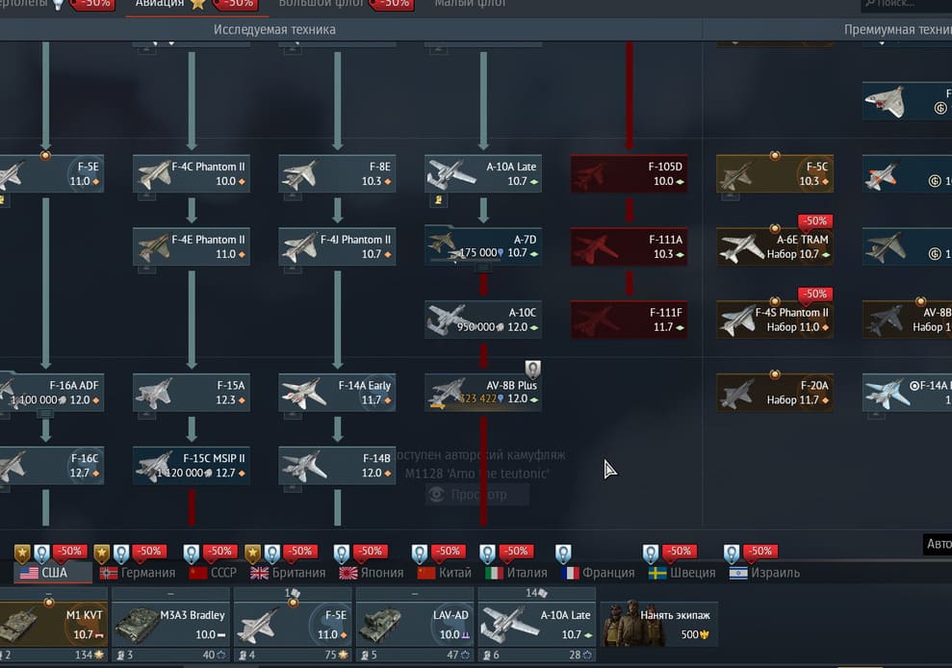Choose the F-15A fighter
Screen dimensions: 952x668
point(191,392)
